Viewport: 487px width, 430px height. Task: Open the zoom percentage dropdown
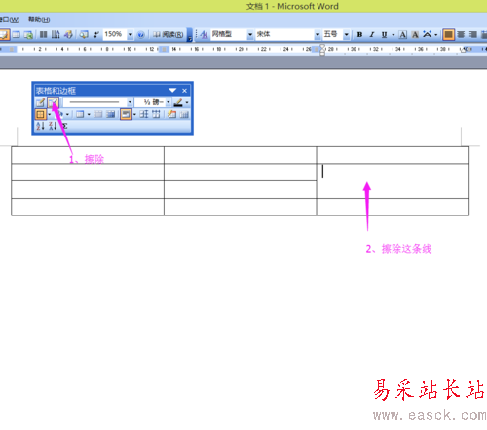131,34
